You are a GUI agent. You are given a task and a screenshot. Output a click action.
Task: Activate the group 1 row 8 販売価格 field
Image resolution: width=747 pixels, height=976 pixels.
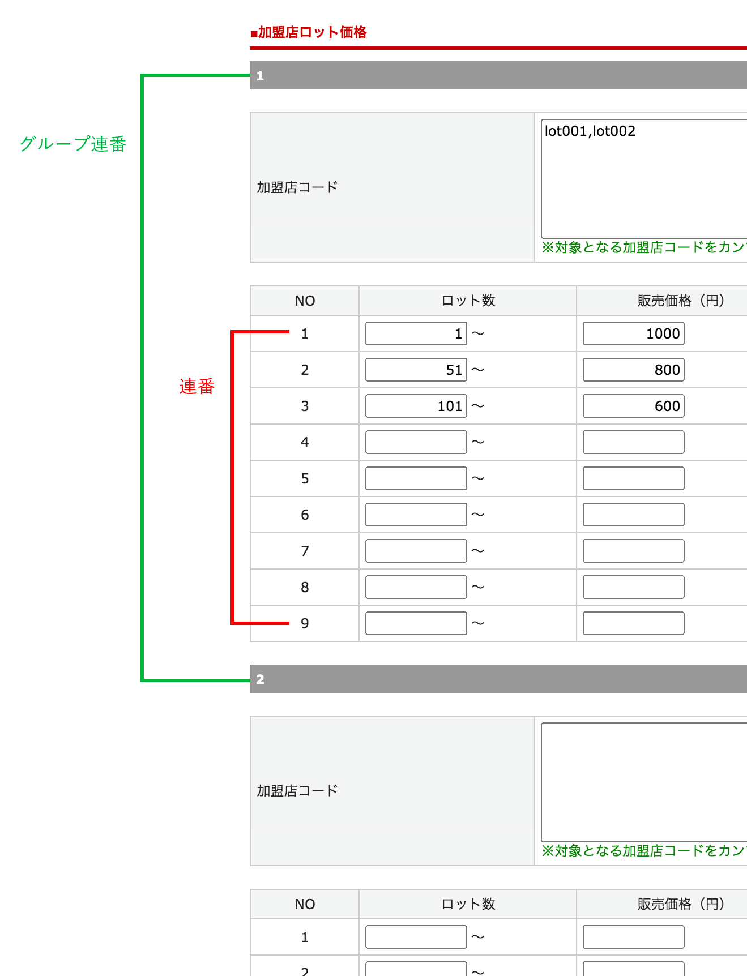pyautogui.click(x=634, y=587)
